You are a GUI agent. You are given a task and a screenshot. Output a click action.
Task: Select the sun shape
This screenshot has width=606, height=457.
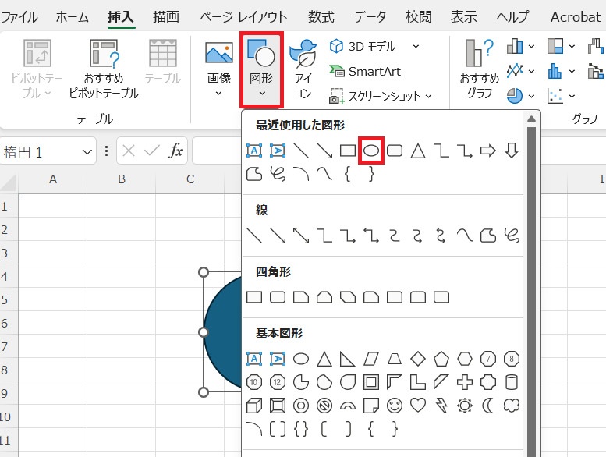point(465,406)
